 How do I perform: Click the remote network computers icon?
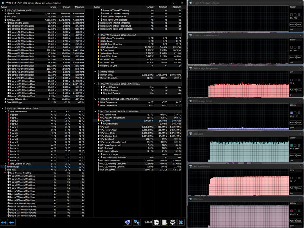click(x=137, y=222)
